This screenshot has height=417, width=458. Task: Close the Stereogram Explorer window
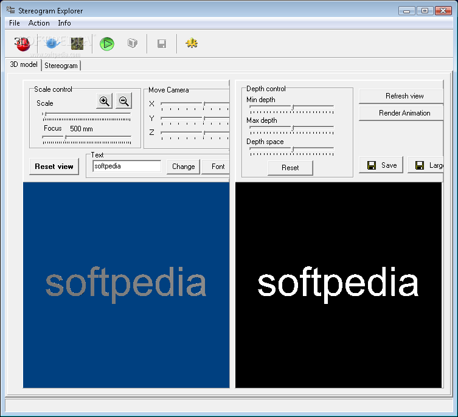click(443, 11)
